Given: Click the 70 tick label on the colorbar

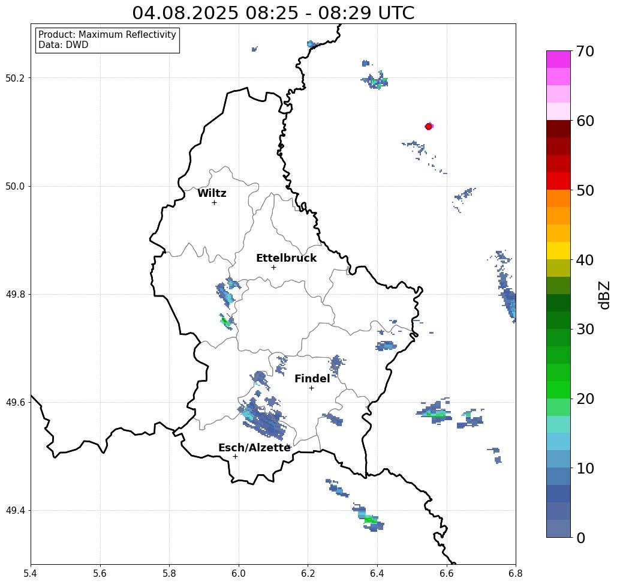Looking at the screenshot, I should [585, 51].
